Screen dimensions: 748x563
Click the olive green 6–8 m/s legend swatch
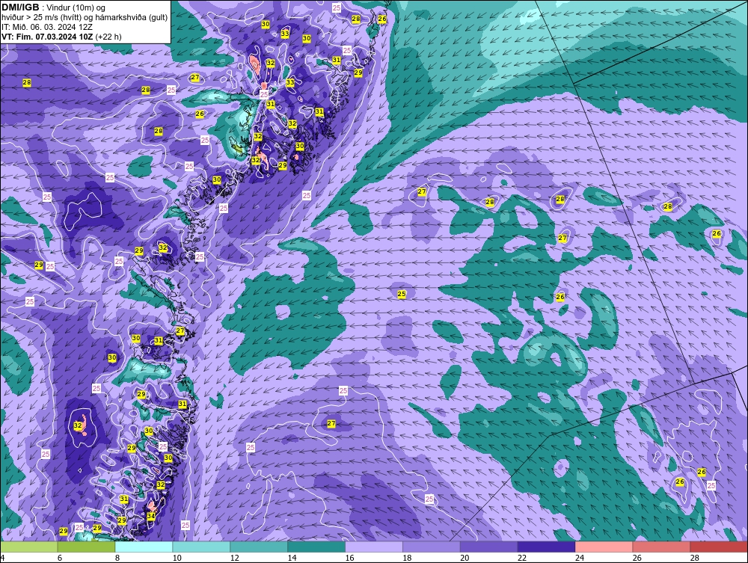pos(86,547)
